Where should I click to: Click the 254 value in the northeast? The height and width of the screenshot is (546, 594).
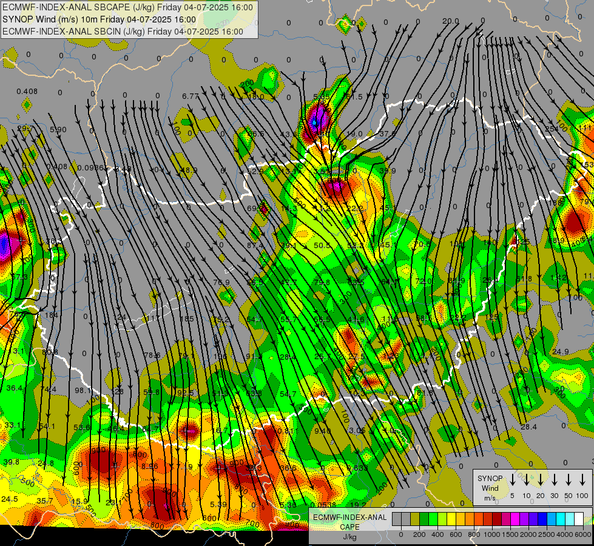point(552,129)
